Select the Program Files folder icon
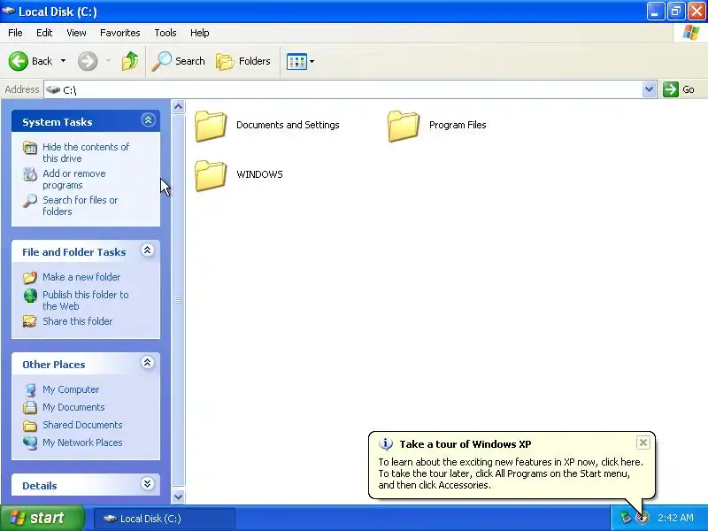 [404, 126]
